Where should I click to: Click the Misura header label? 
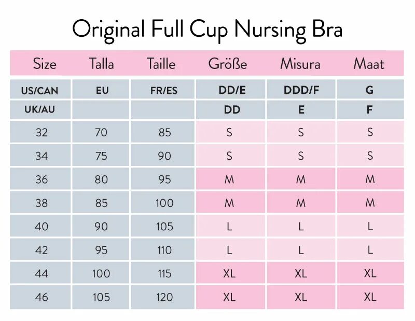(300, 64)
